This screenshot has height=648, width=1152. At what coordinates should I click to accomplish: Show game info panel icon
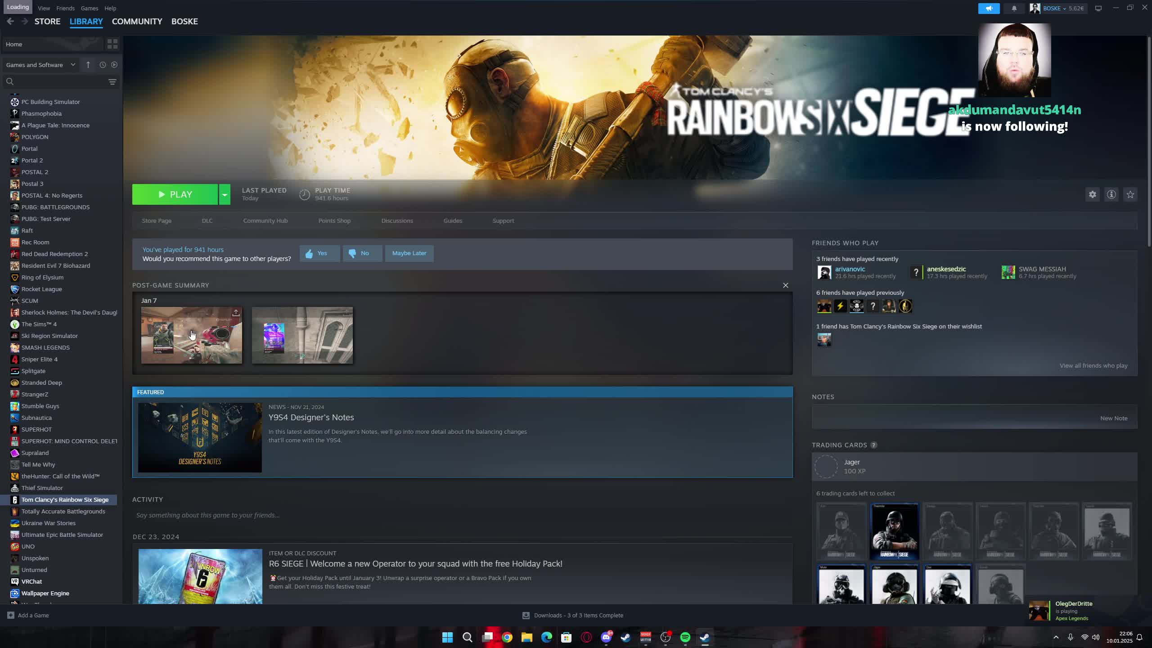(x=1111, y=194)
